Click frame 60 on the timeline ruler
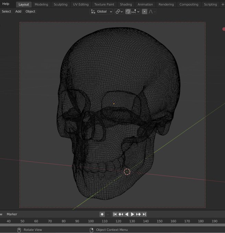The image size is (225, 233). (x=36, y=221)
